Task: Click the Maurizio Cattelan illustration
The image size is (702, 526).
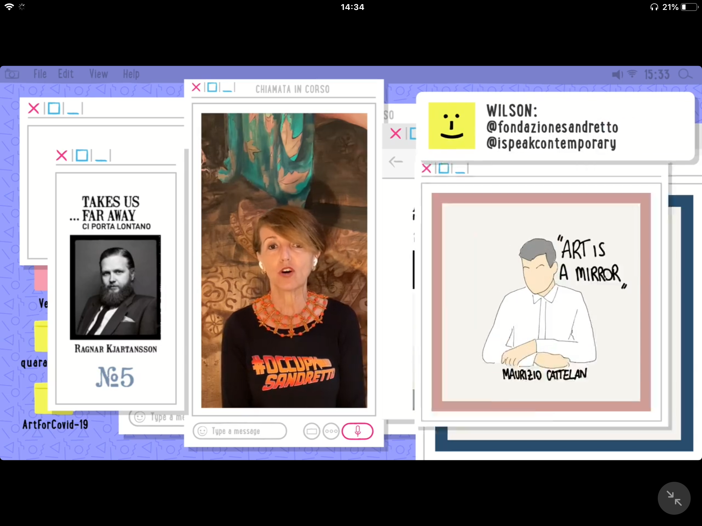Action: (541, 302)
